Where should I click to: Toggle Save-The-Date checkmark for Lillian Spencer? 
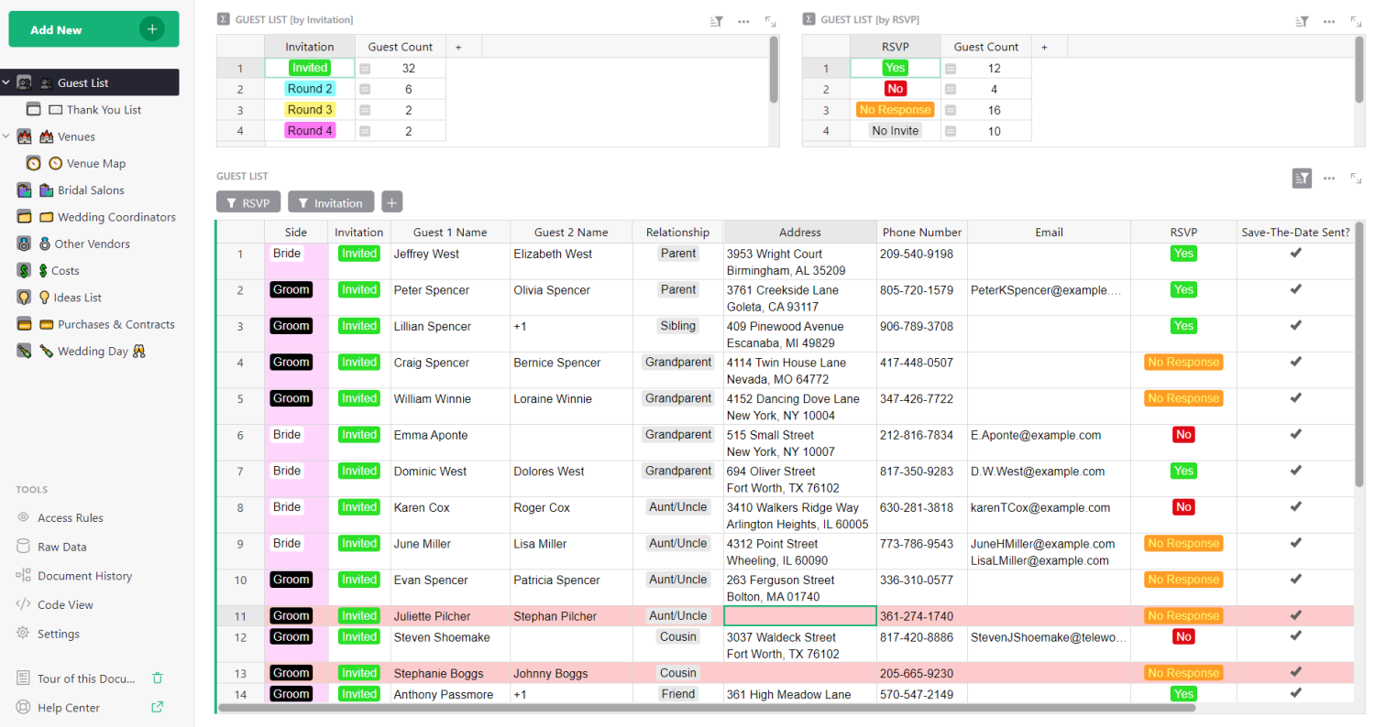(x=1295, y=325)
